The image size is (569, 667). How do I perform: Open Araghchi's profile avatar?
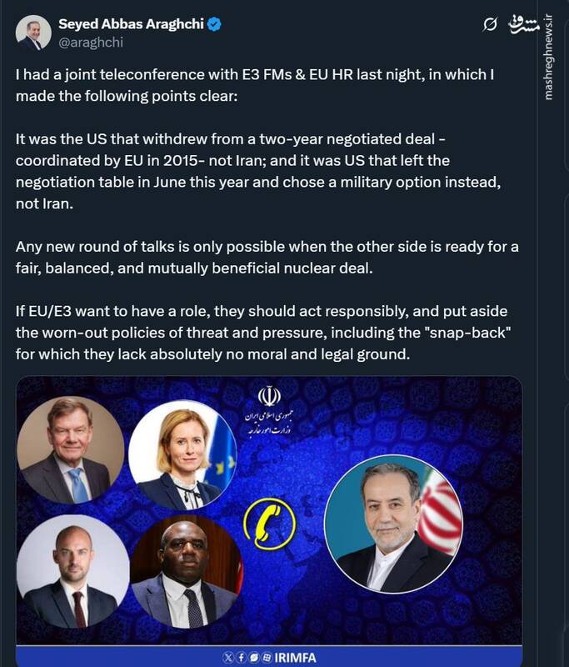pos(33,33)
